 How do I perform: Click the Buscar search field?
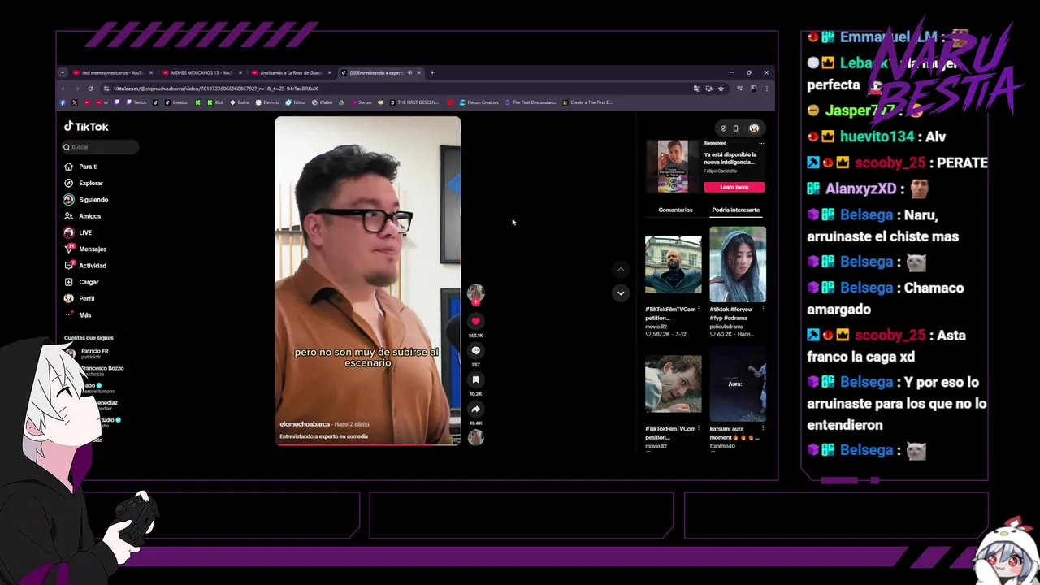[x=101, y=147]
